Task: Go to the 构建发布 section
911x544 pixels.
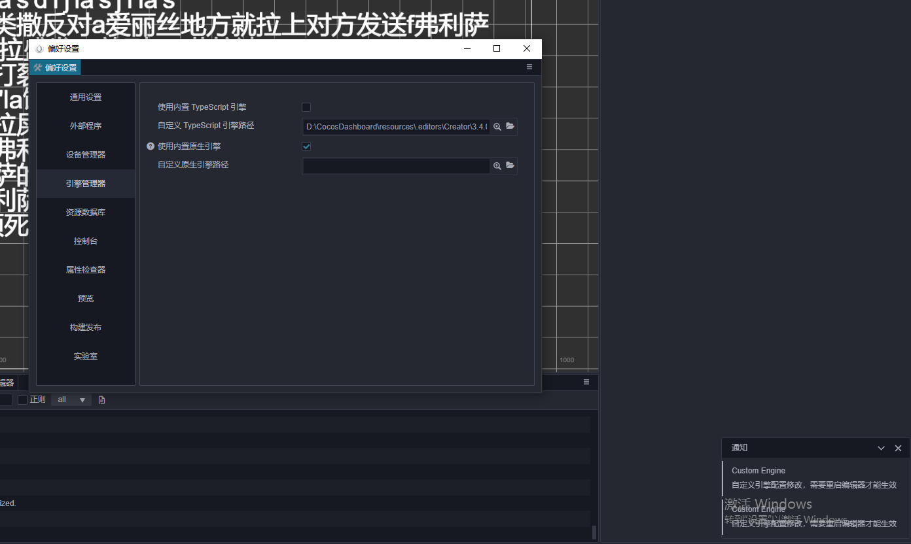Action: pos(86,328)
